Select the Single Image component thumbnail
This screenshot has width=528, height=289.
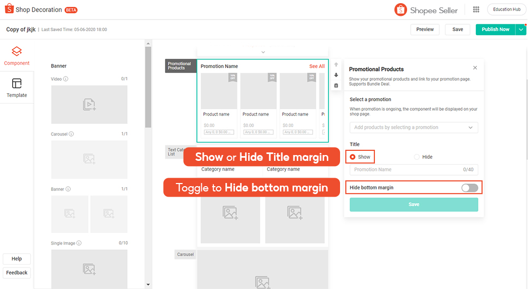click(x=89, y=268)
